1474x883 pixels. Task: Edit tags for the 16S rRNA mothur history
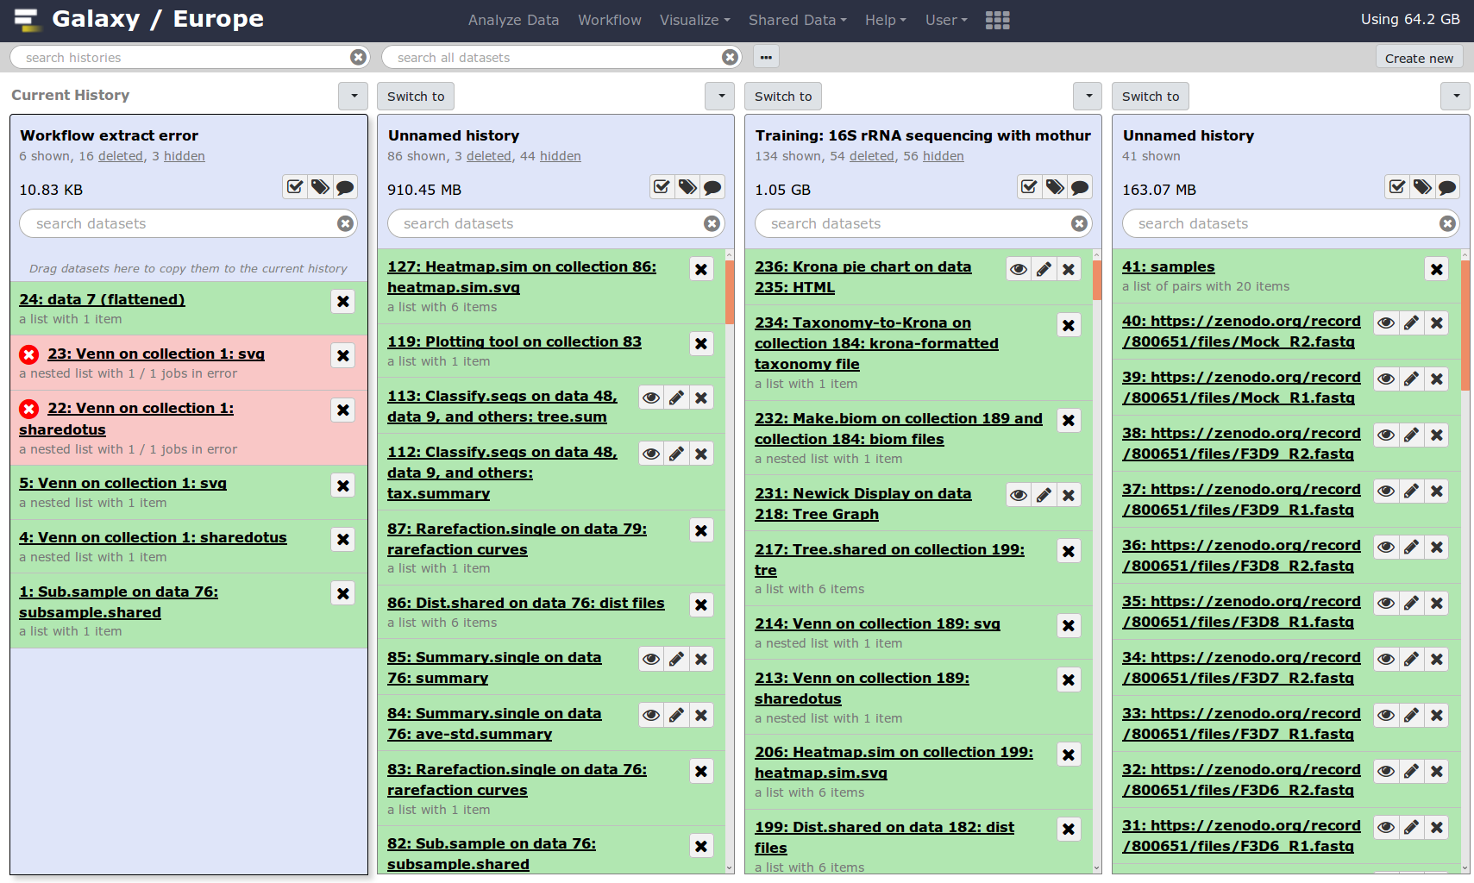pos(1055,187)
